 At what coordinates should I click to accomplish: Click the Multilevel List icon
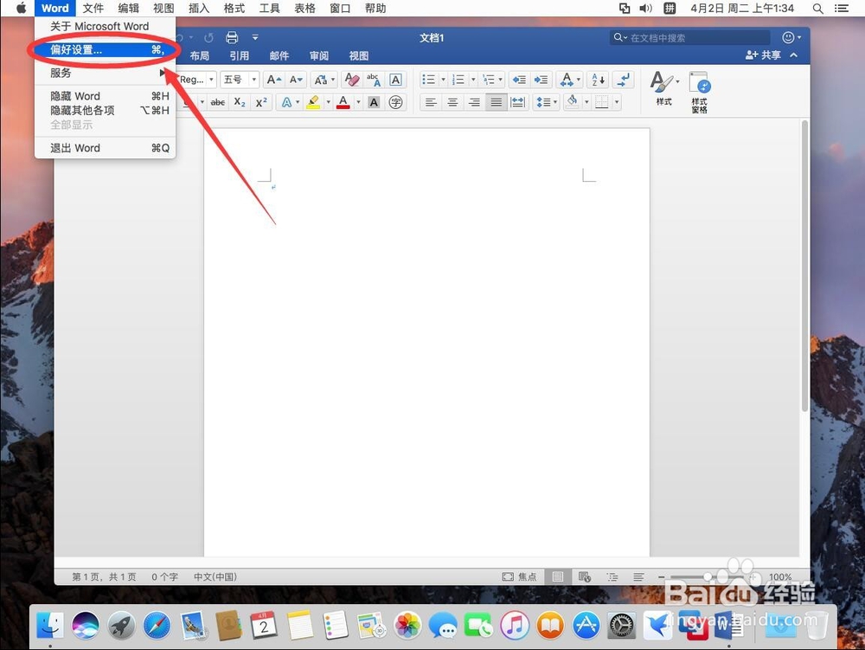pos(488,80)
